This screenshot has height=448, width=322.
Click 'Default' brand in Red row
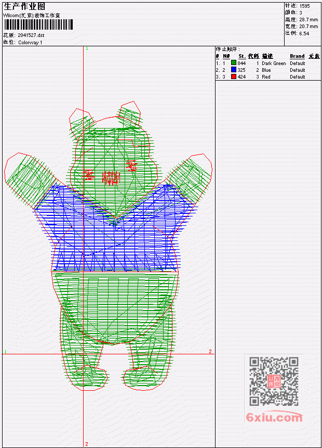298,77
